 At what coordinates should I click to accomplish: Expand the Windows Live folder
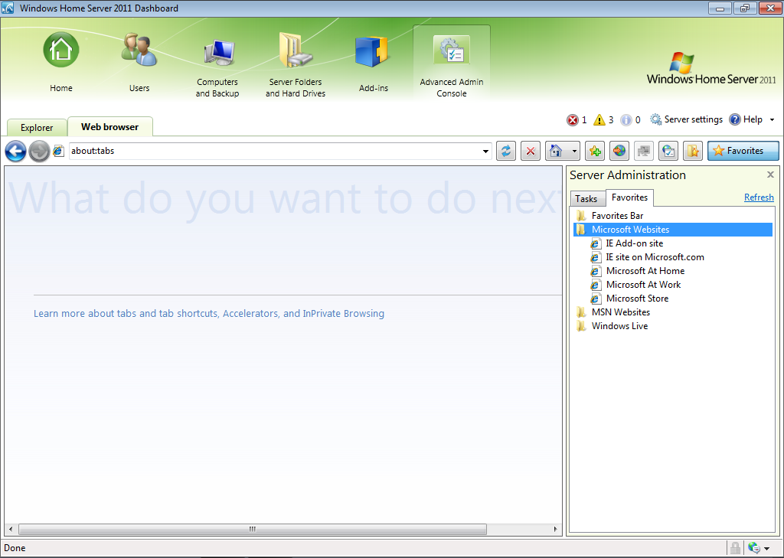[x=612, y=326]
